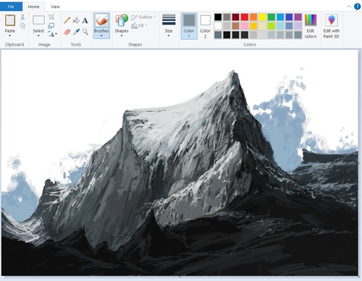Click the Crop icon

click(51, 17)
